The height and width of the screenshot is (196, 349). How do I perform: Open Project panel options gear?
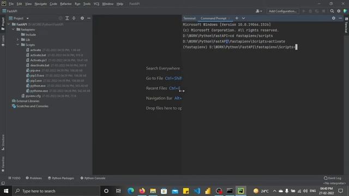[x=82, y=18]
